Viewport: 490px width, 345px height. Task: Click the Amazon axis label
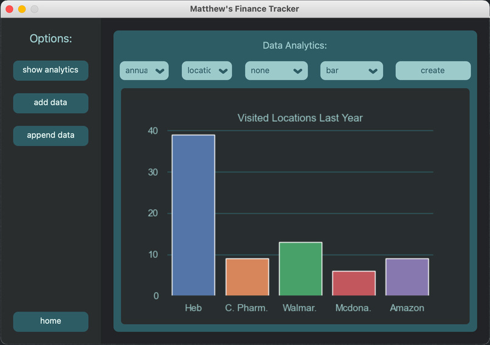[407, 308]
